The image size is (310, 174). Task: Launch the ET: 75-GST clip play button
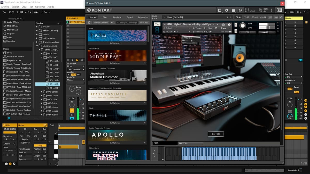pos(68,22)
